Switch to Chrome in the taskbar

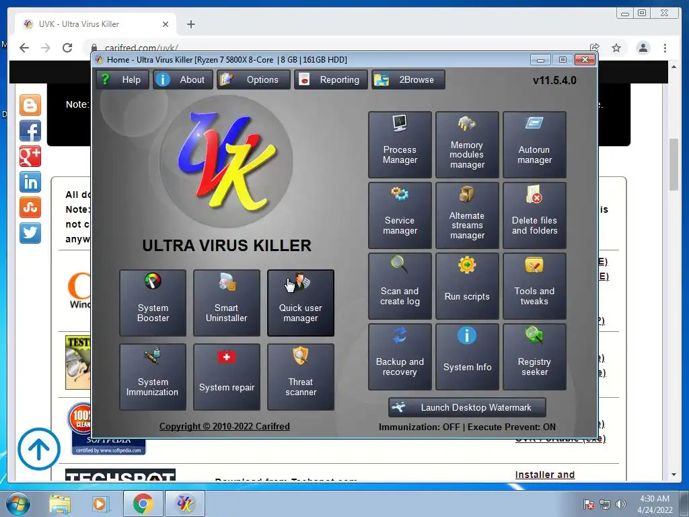143,504
